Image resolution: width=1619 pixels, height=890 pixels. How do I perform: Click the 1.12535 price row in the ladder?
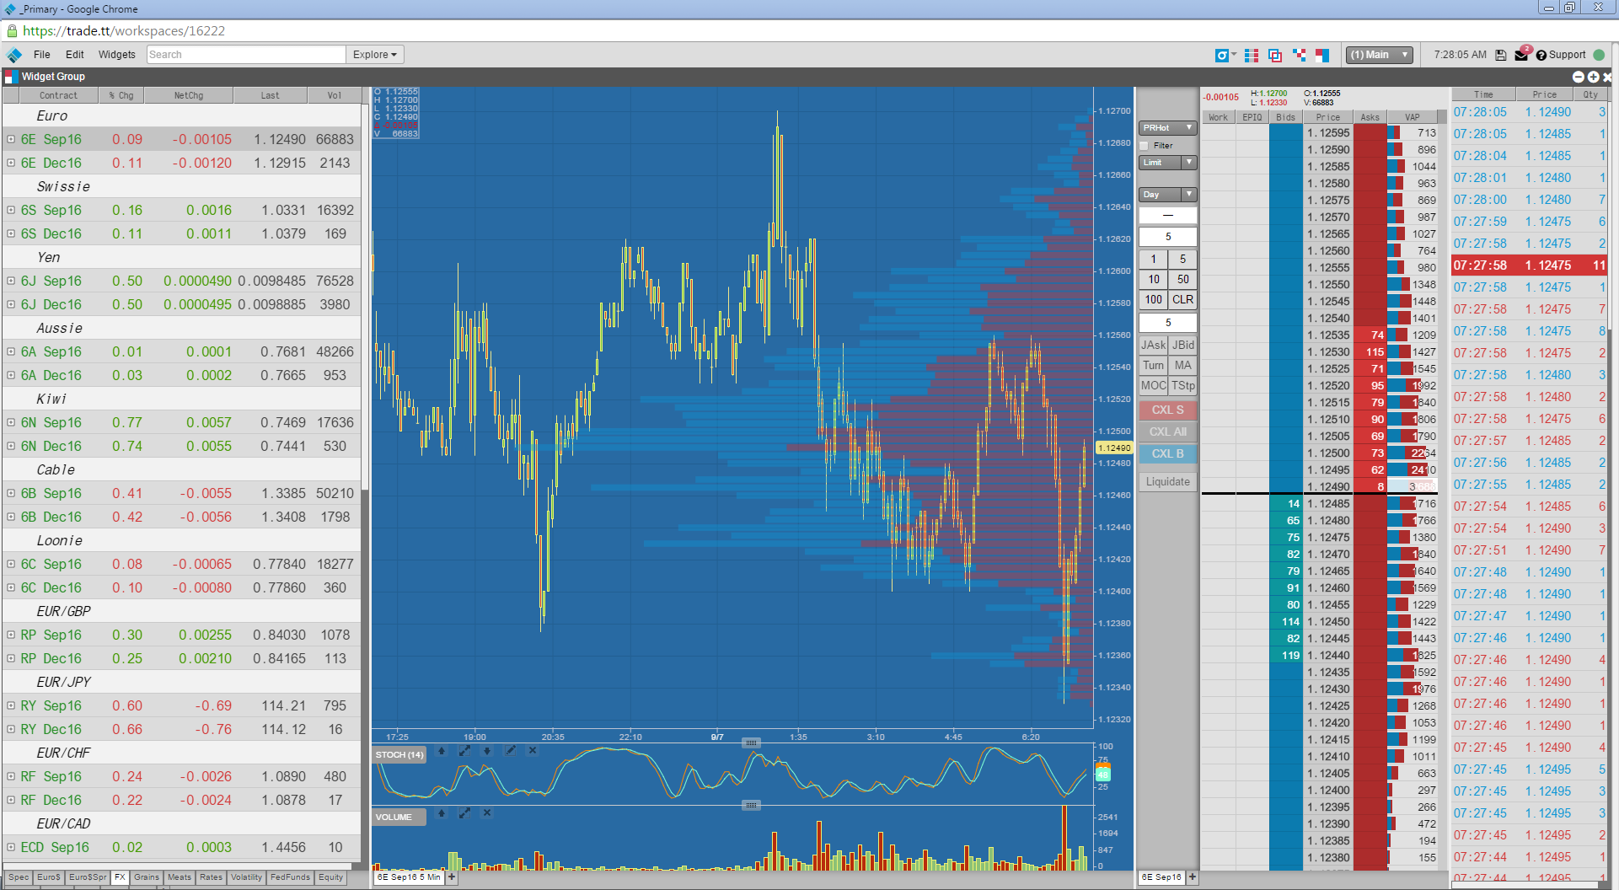(1328, 335)
